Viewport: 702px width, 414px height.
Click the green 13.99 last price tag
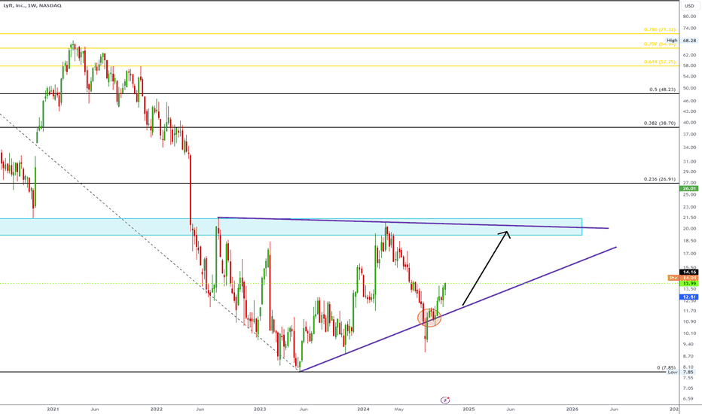(x=689, y=284)
